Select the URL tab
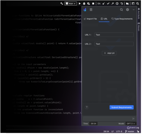 104,19
